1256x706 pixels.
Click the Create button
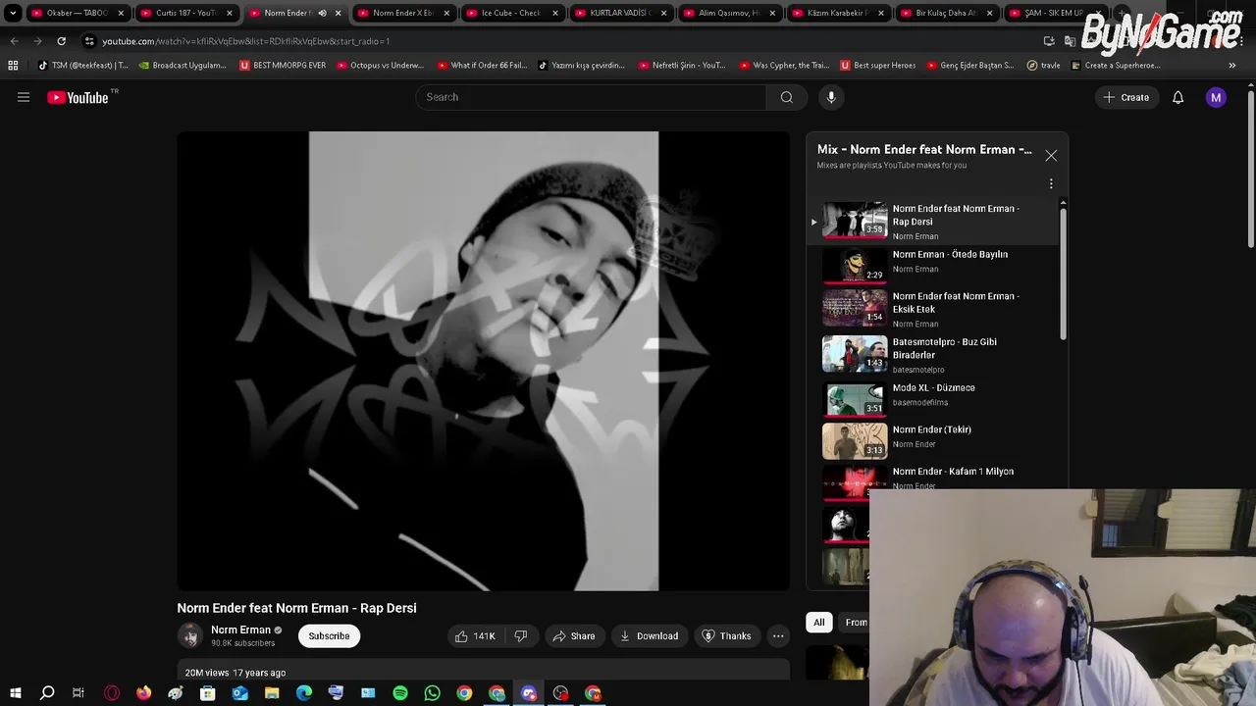pyautogui.click(x=1126, y=97)
